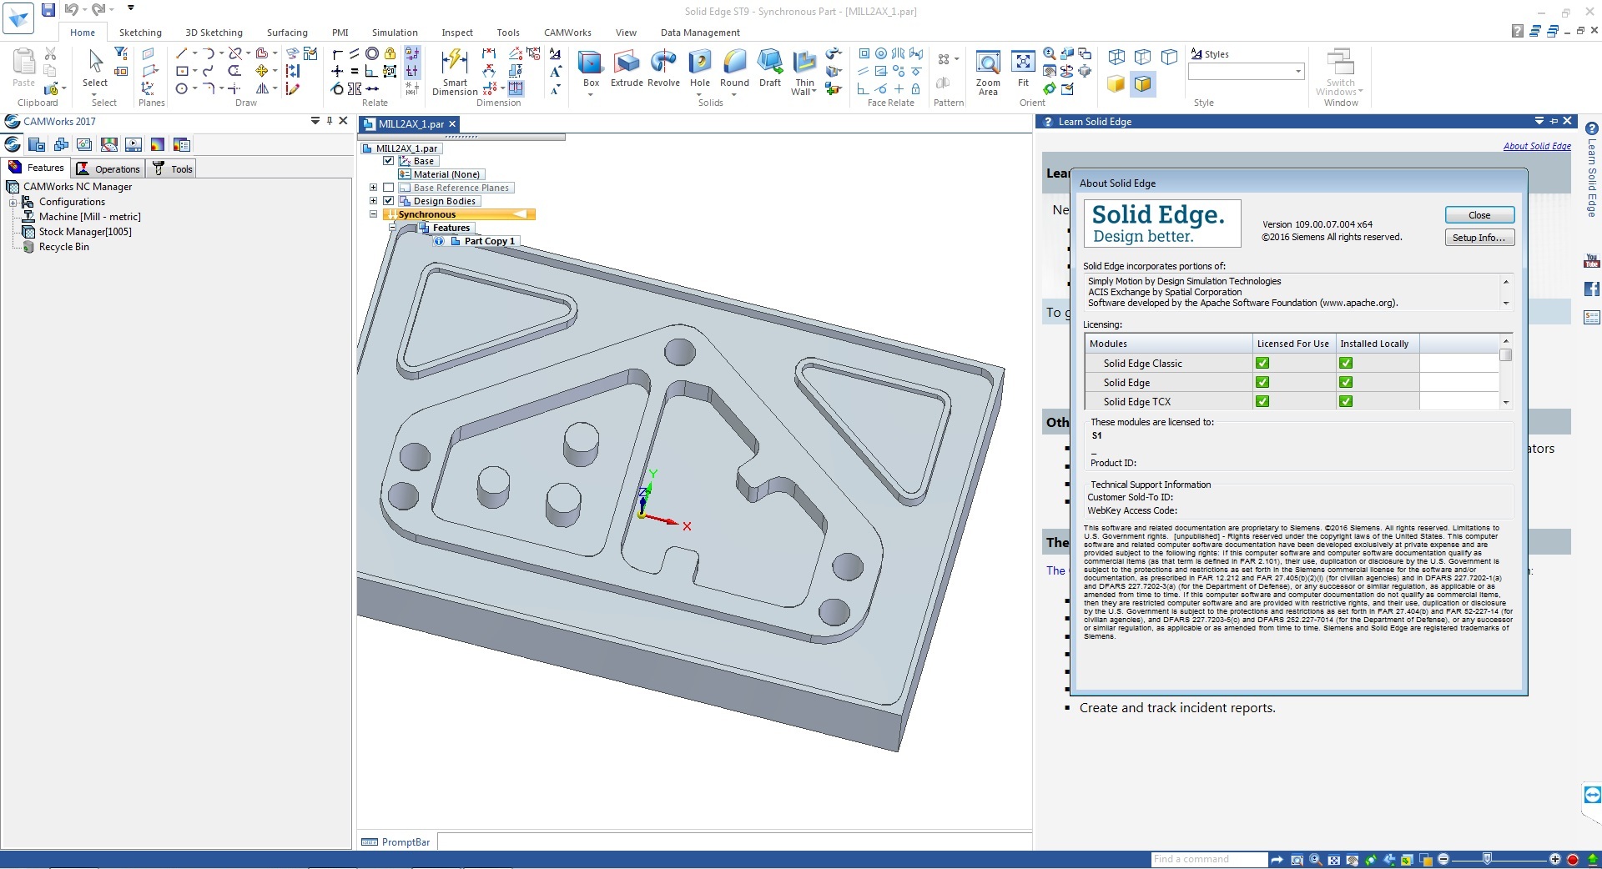Click the Save icon in quick access toolbar
1602x869 pixels.
click(x=48, y=10)
